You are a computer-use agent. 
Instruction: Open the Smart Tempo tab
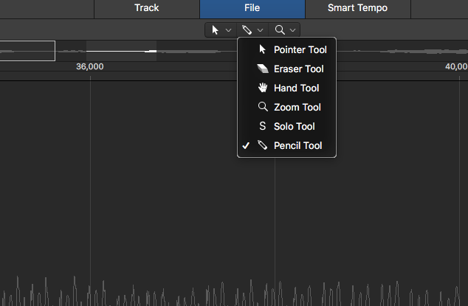(358, 9)
